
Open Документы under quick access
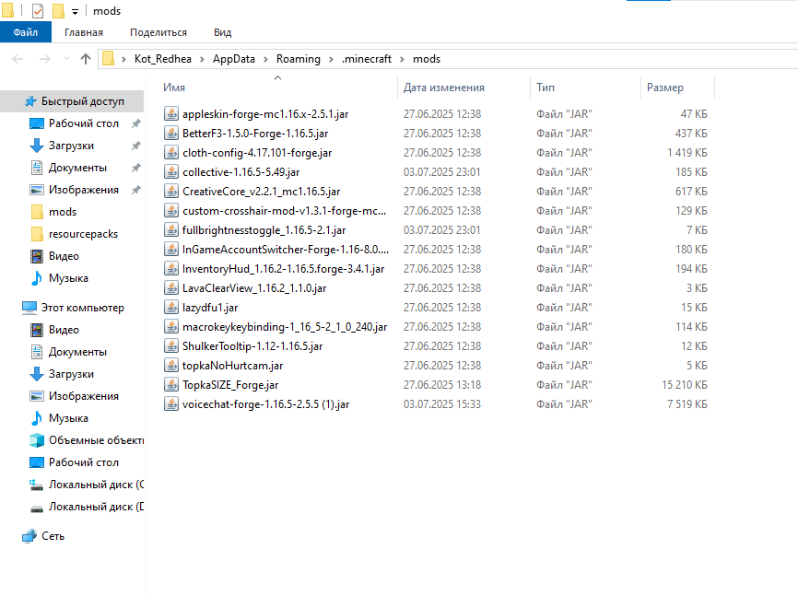coord(77,168)
